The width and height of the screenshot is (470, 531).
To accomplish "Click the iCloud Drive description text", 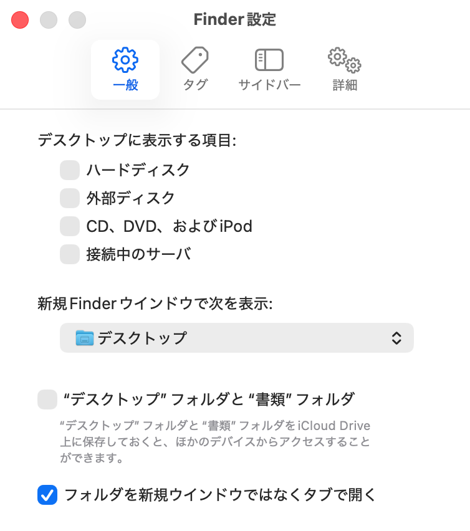I will (x=215, y=442).
